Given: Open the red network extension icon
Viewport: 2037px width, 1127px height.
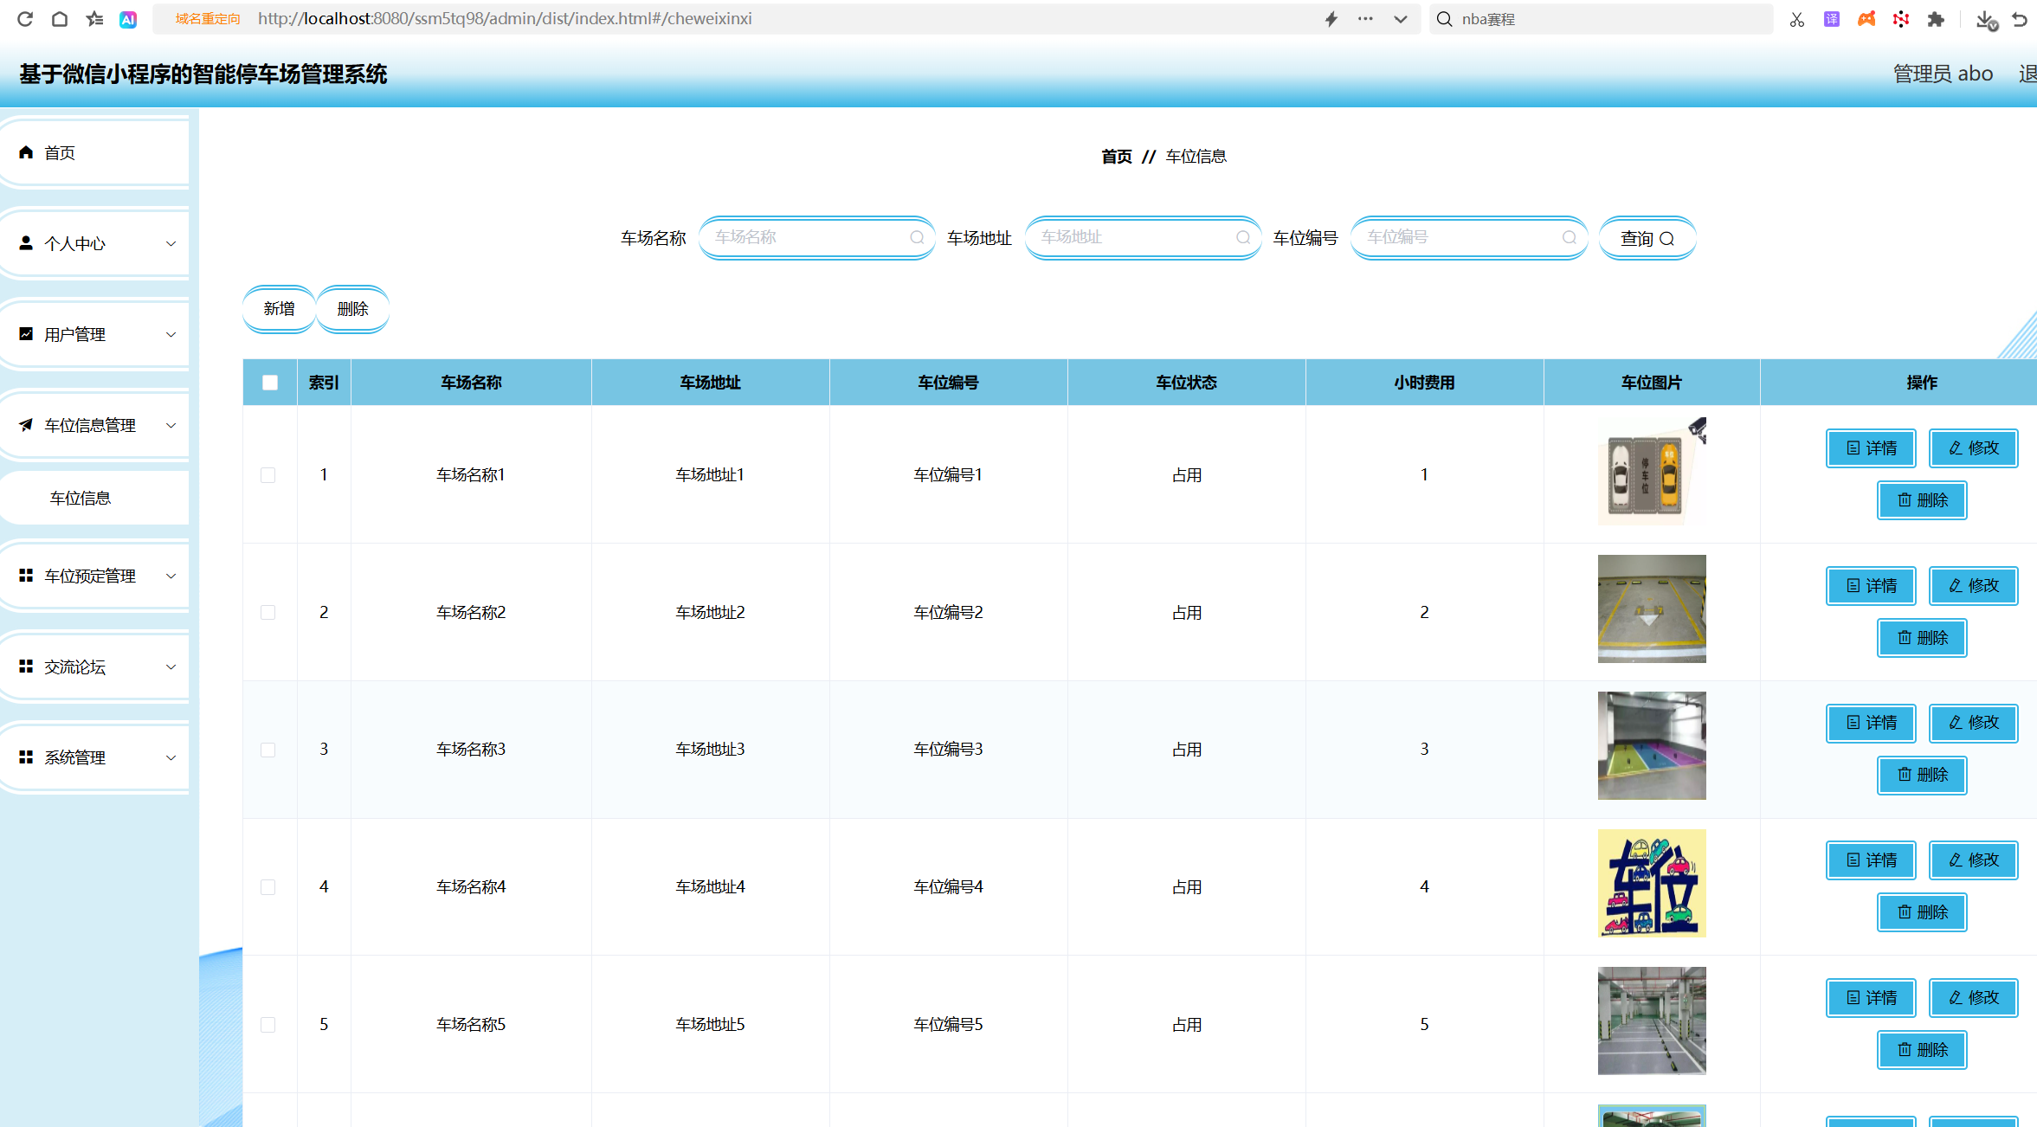Looking at the screenshot, I should (x=1901, y=19).
